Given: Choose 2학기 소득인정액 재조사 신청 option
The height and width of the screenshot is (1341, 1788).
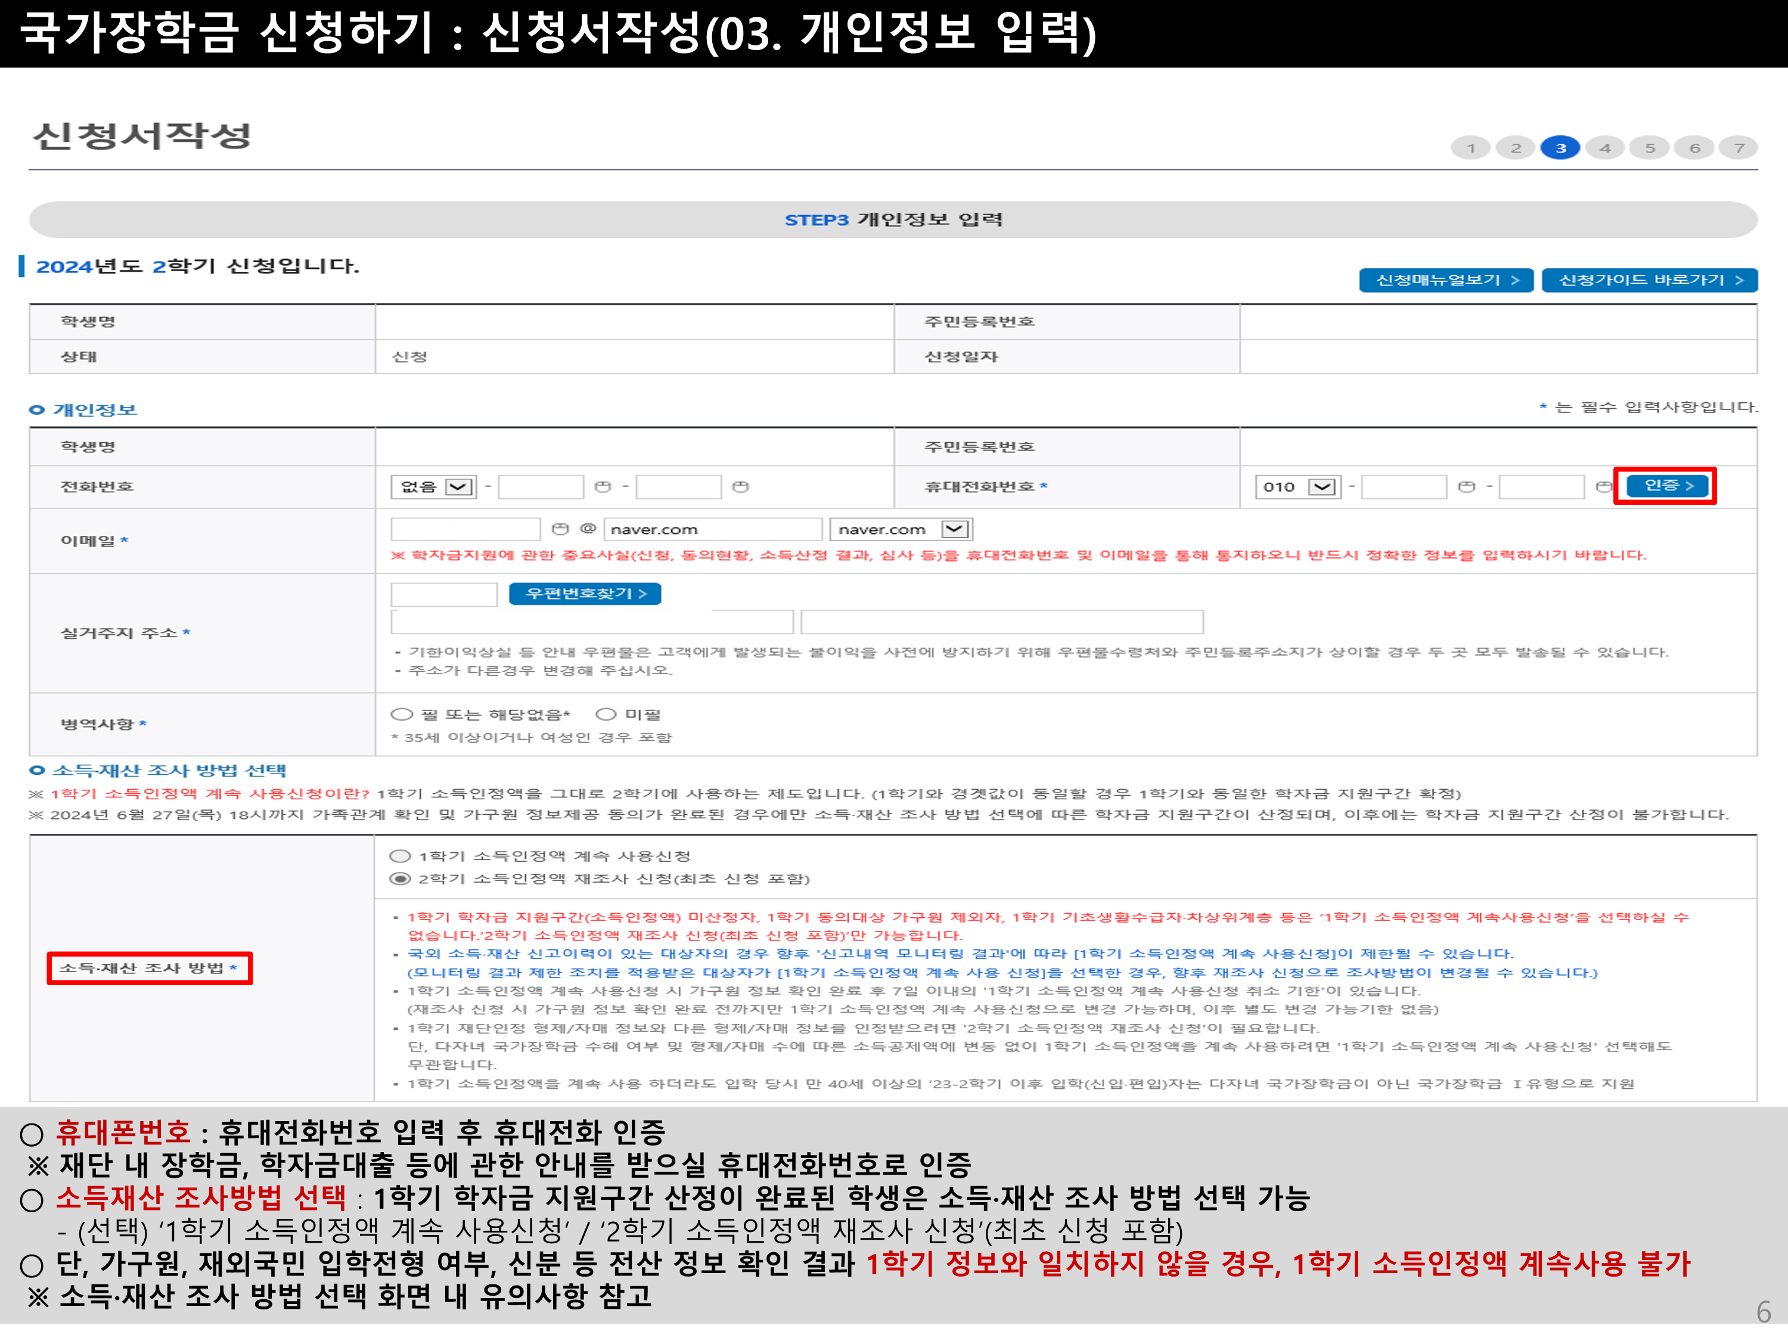Looking at the screenshot, I should [x=400, y=879].
